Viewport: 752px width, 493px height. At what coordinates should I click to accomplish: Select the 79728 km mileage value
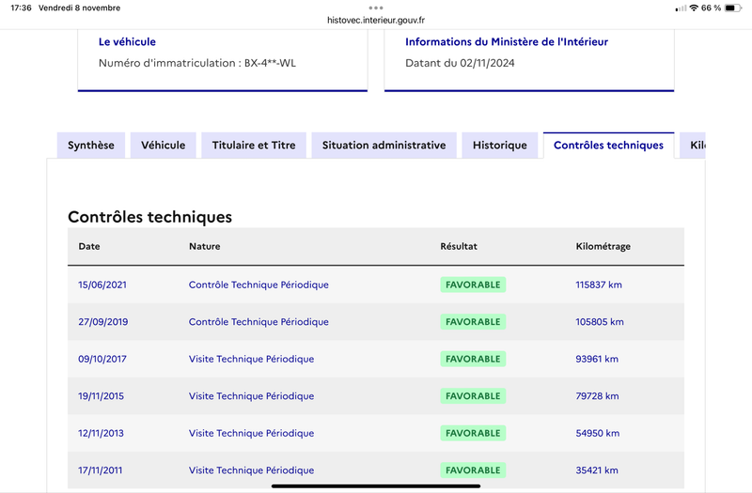click(597, 396)
